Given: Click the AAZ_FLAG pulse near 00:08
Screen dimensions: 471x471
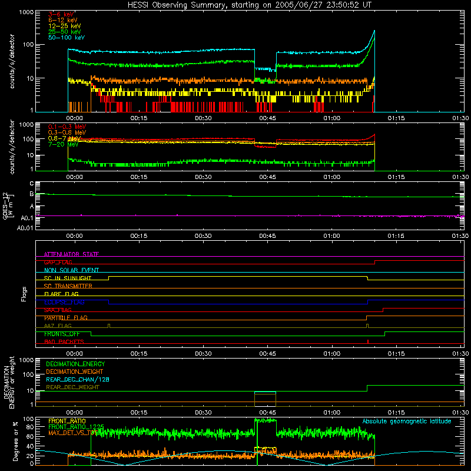Looking at the screenshot, I should tap(109, 326).
